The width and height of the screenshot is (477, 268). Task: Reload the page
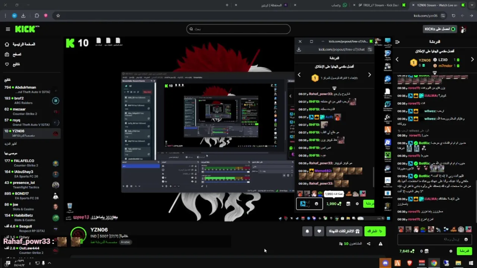454,16
